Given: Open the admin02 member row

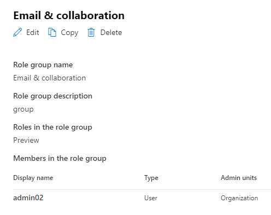Looking at the screenshot, I should click(x=142, y=198).
